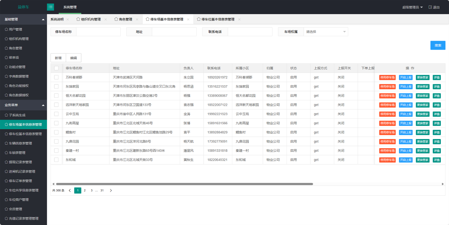
Task: Open the 车场权属 dropdown
Action: (326, 32)
